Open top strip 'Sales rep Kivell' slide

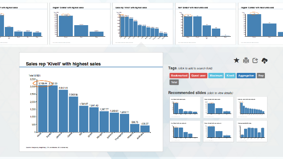[x=142, y=24]
